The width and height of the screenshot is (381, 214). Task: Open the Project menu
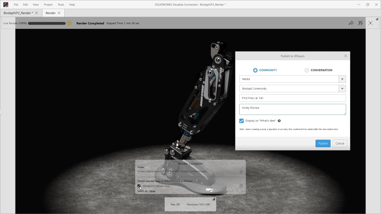48,4
